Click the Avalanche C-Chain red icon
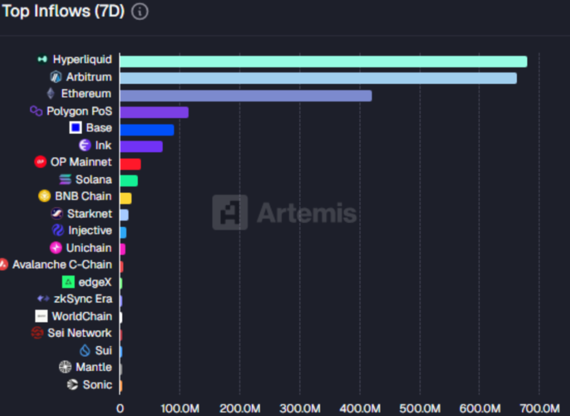The width and height of the screenshot is (570, 416). (3, 265)
